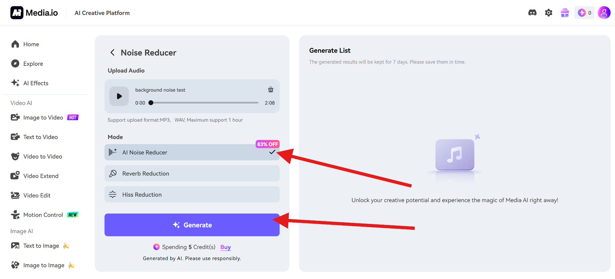Image resolution: width=615 pixels, height=279 pixels.
Task: Click the audio progress slider track
Action: coord(204,103)
